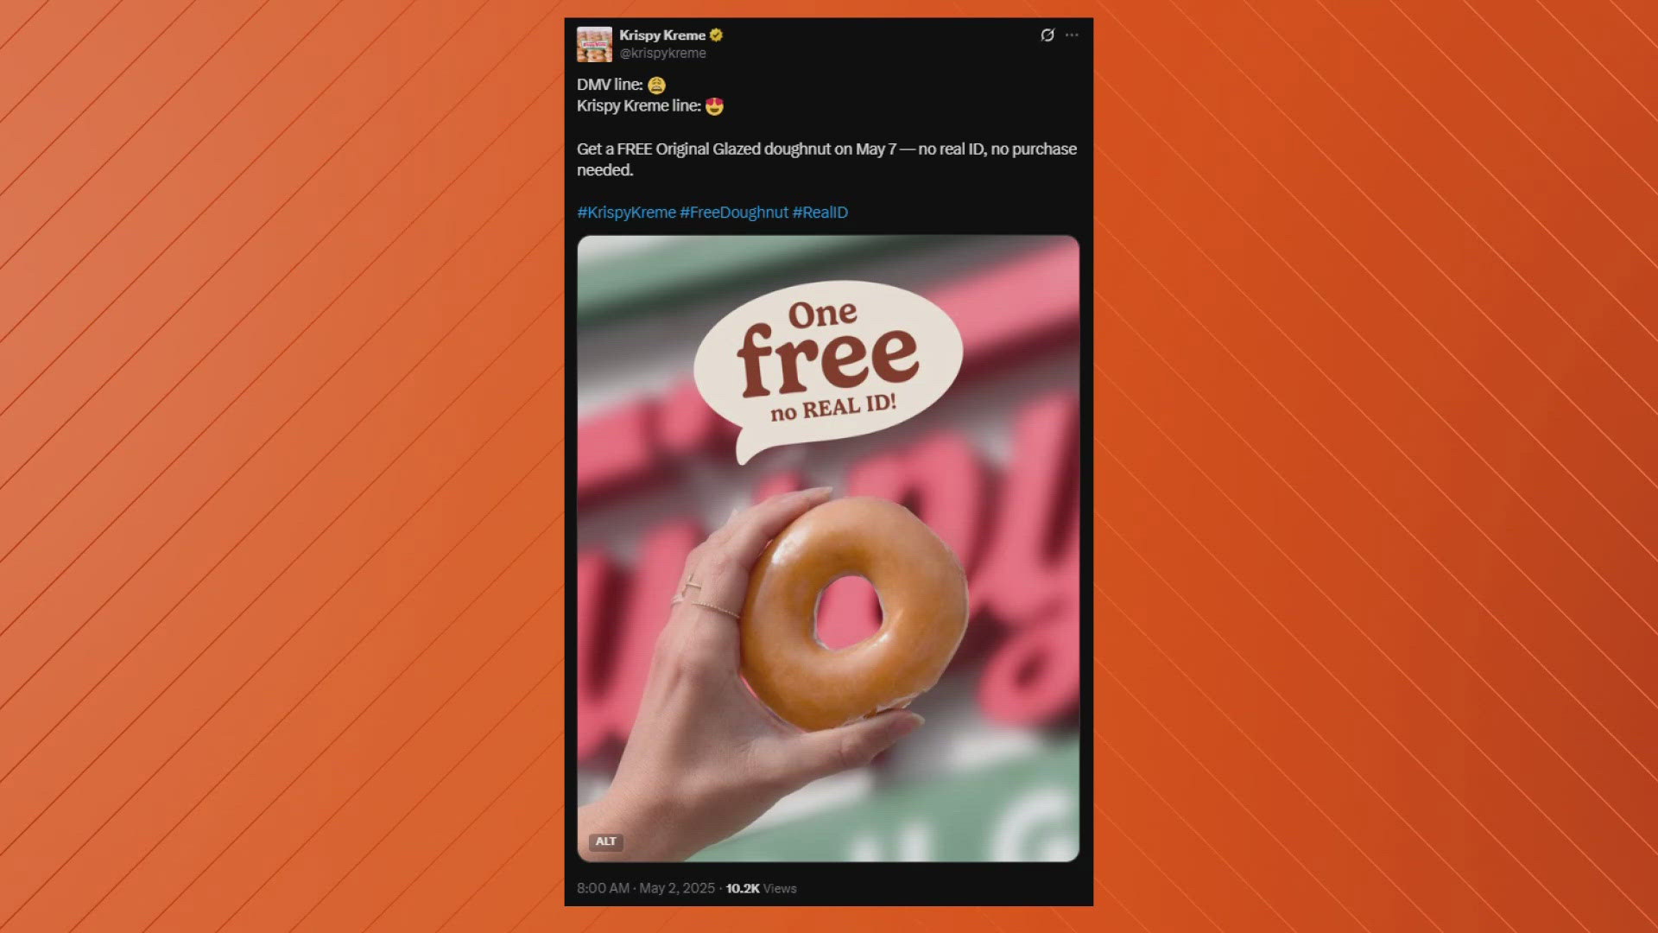
Task: Open the Krispy Kreme profile avatar
Action: (594, 44)
